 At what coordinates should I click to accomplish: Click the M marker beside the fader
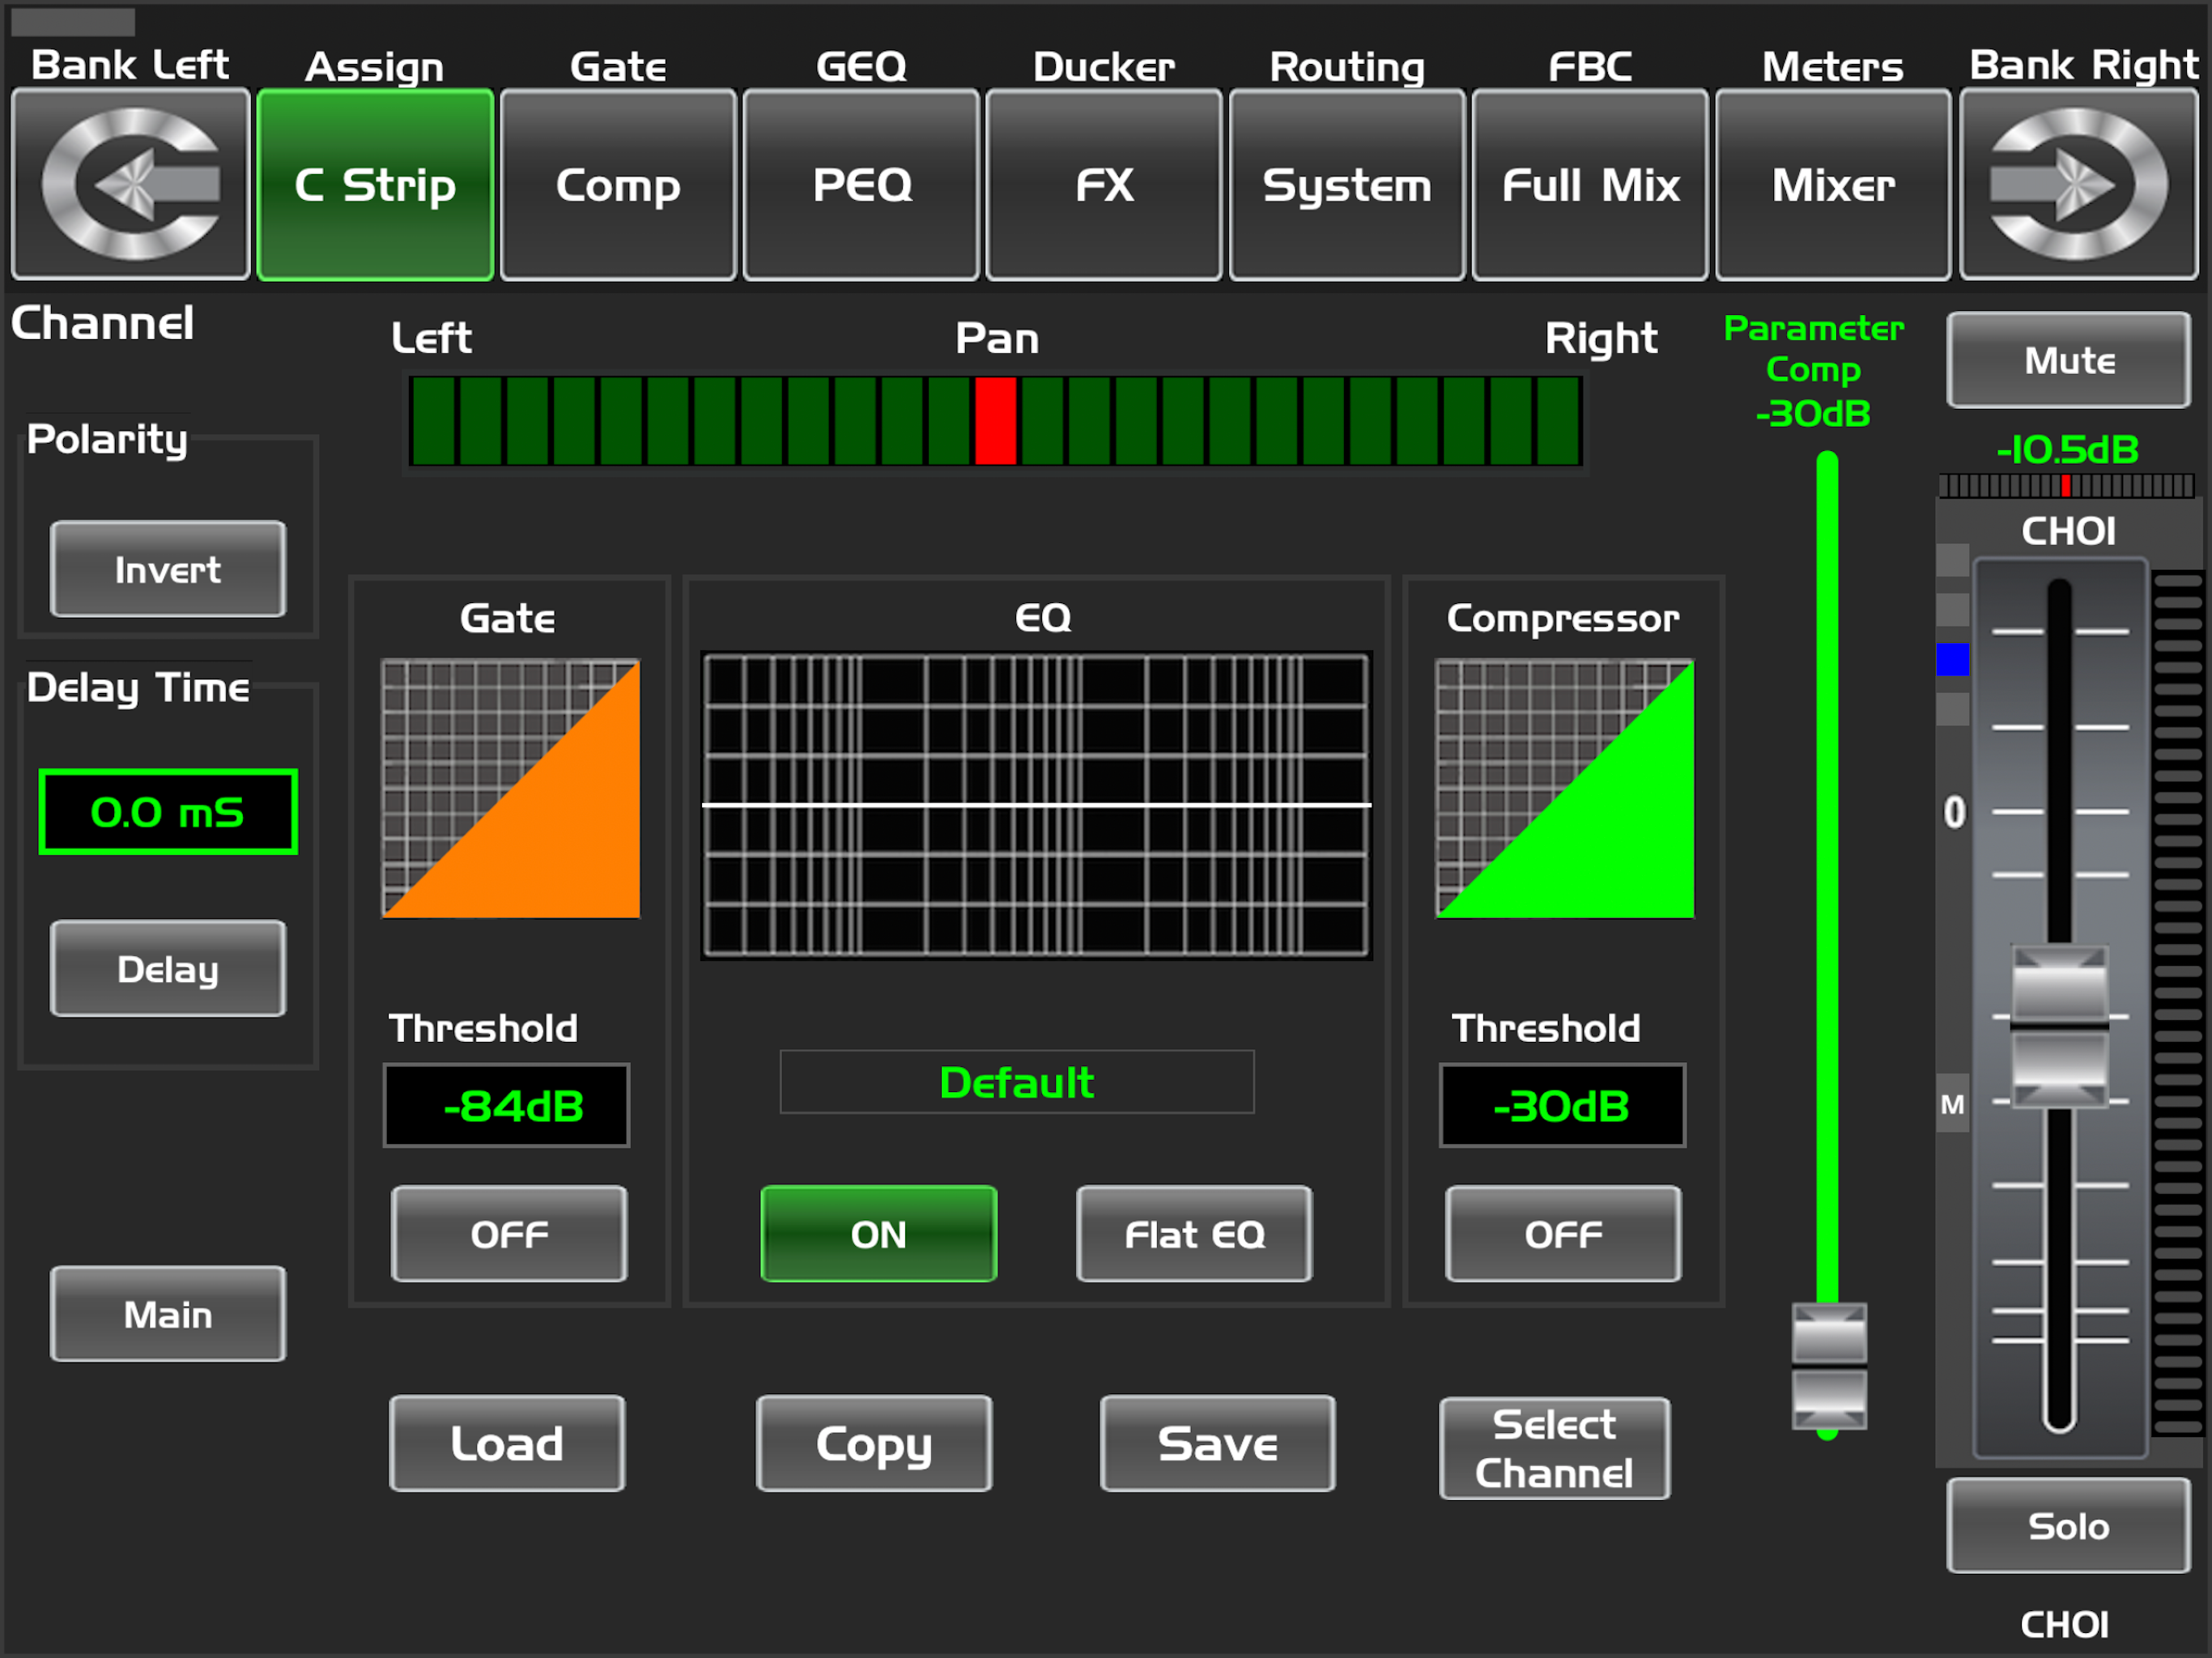(1952, 1104)
